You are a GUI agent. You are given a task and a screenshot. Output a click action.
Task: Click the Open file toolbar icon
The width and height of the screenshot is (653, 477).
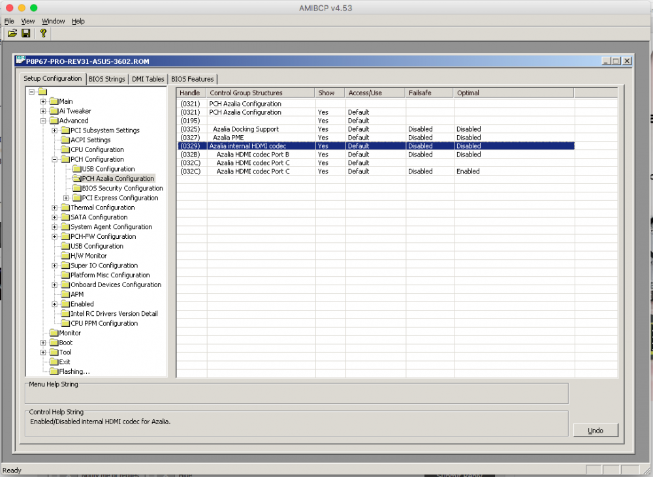pyautogui.click(x=12, y=33)
